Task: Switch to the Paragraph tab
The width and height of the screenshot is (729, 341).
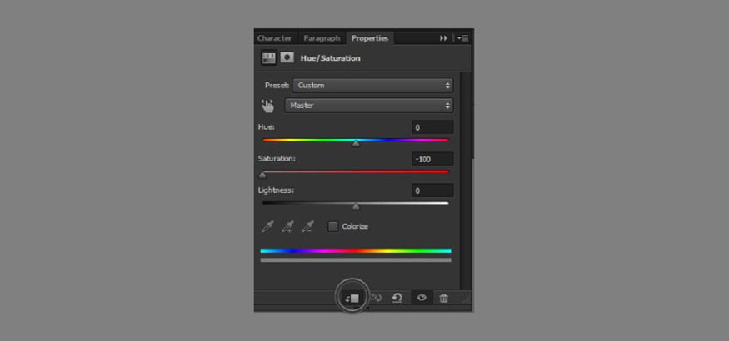Action: pyautogui.click(x=322, y=38)
